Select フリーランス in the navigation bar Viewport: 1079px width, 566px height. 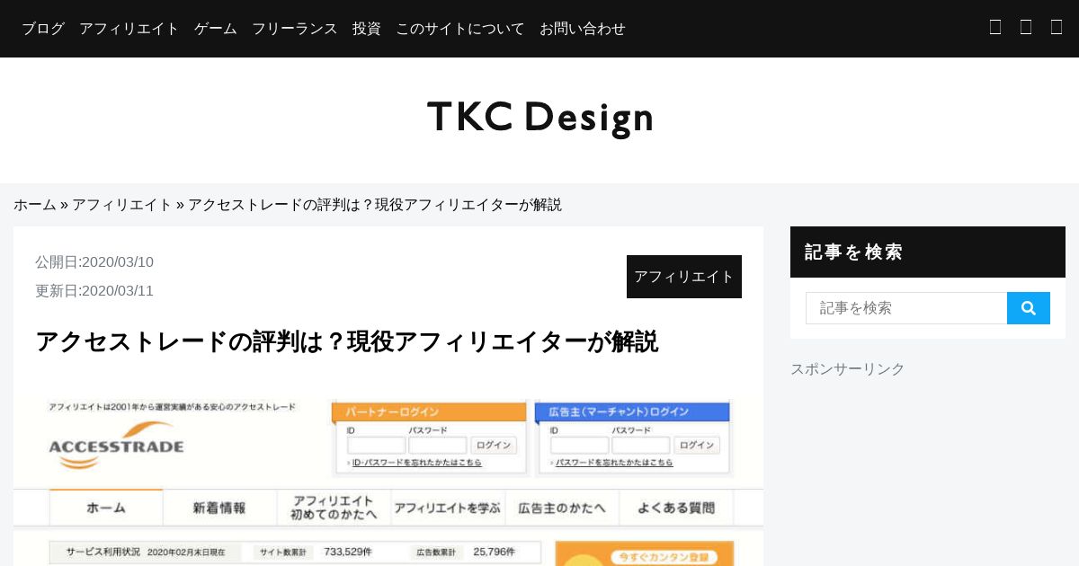pyautogui.click(x=295, y=29)
